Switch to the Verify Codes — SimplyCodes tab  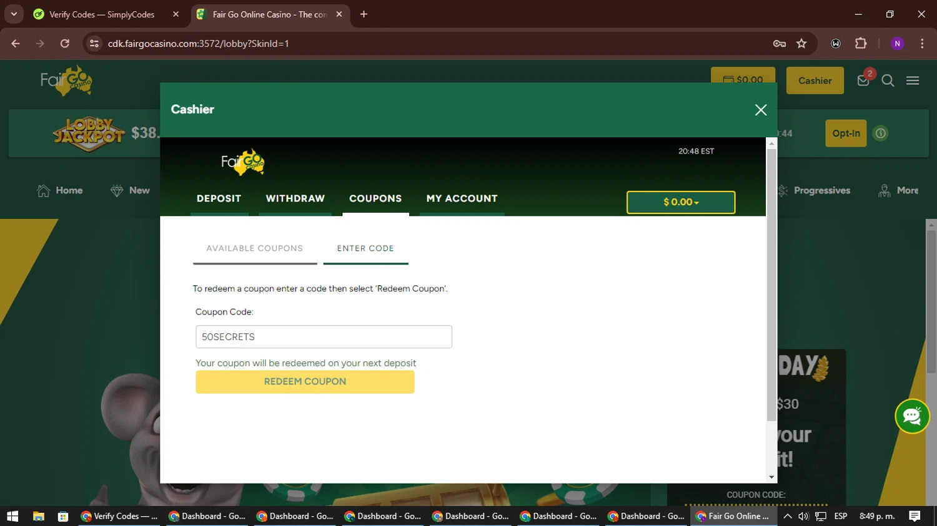point(102,14)
